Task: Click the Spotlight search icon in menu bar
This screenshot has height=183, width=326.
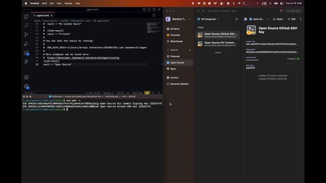Action: pyautogui.click(x=270, y=4)
